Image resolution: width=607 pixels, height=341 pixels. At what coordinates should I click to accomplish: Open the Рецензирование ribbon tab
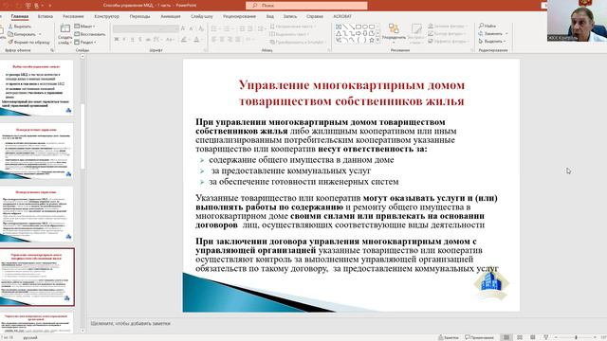tap(239, 16)
